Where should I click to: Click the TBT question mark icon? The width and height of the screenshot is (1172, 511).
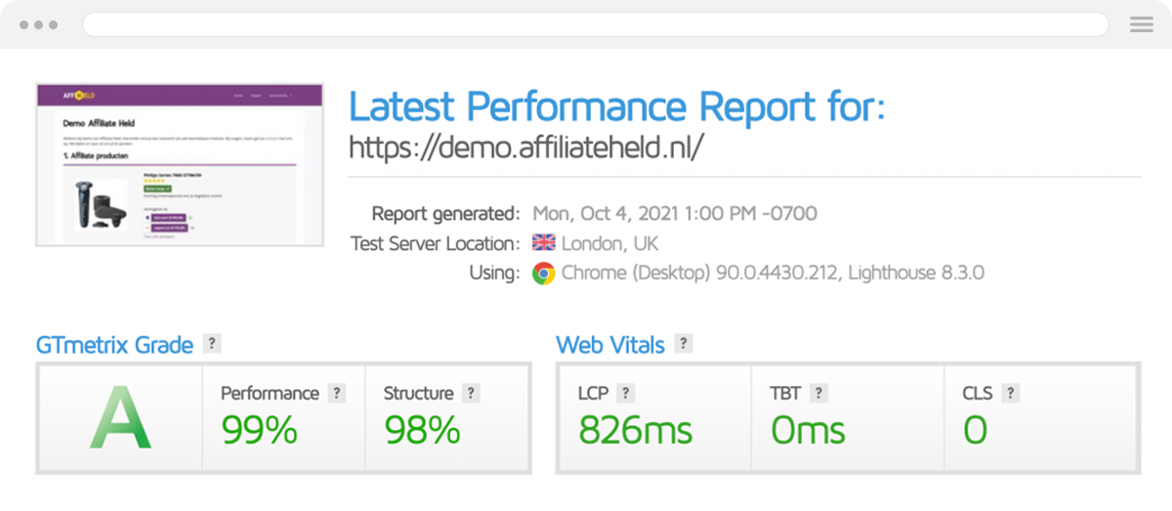coord(818,394)
